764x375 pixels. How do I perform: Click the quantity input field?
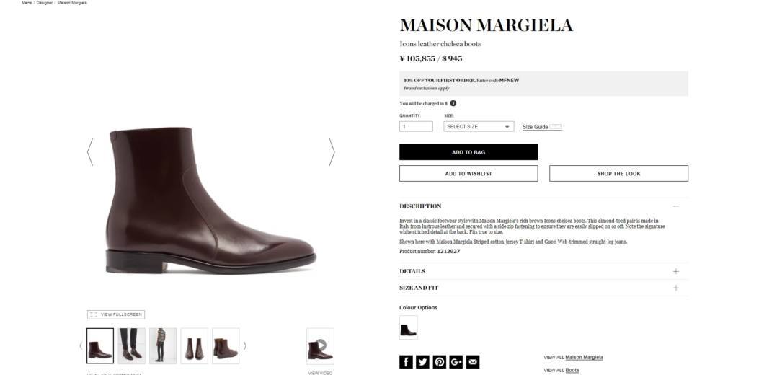pos(416,127)
